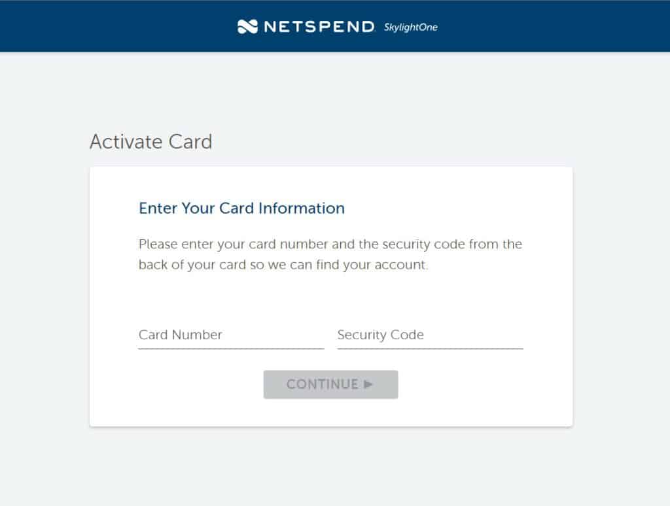Click the white card form panel
Screen dimensions: 670x506
click(330, 301)
